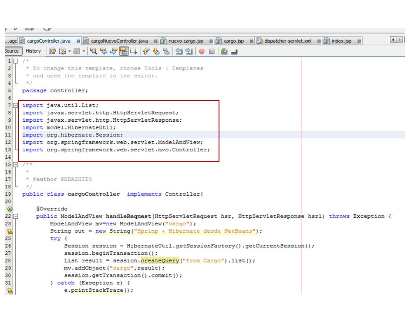
Task: Open the index.jsp tab
Action: click(x=341, y=41)
